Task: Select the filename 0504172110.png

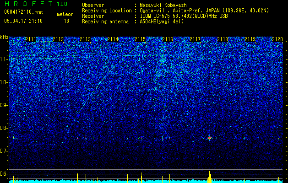Action: click(x=23, y=12)
